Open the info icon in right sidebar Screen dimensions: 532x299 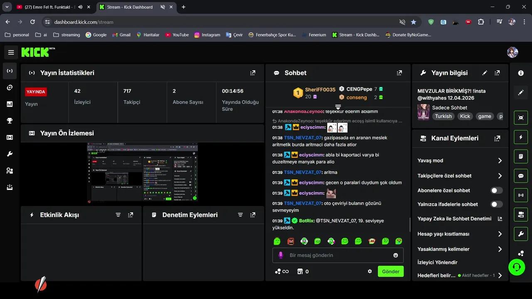pos(521,73)
